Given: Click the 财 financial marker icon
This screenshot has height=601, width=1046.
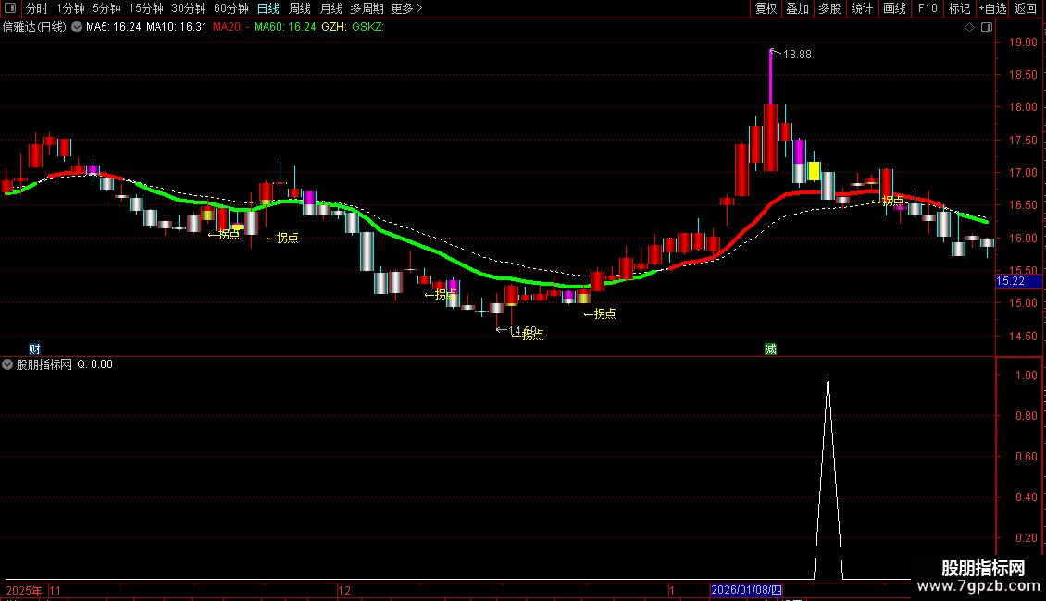Looking at the screenshot, I should 34,350.
